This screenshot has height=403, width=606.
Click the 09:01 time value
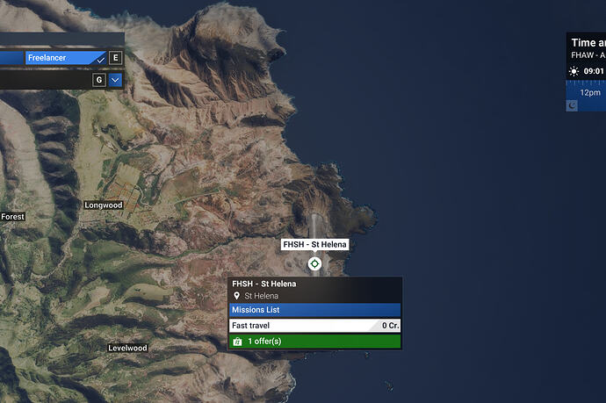594,71
